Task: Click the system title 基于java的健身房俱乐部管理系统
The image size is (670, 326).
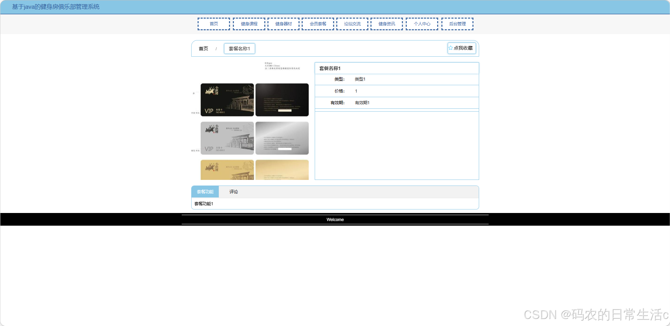Action: [56, 7]
